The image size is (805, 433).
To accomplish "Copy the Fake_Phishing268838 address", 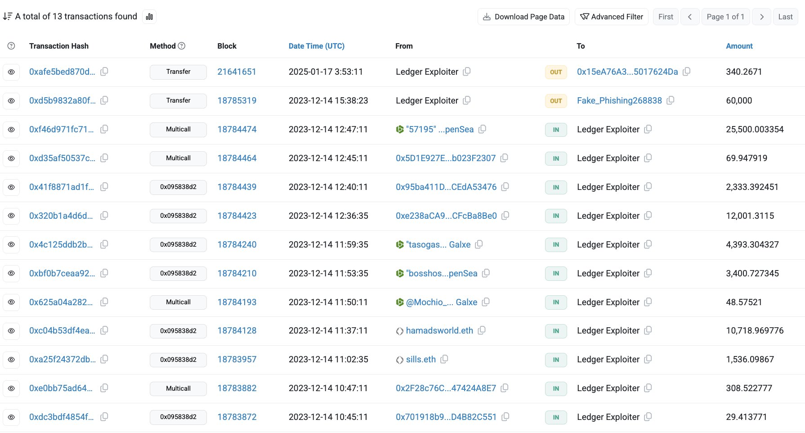I will click(671, 100).
